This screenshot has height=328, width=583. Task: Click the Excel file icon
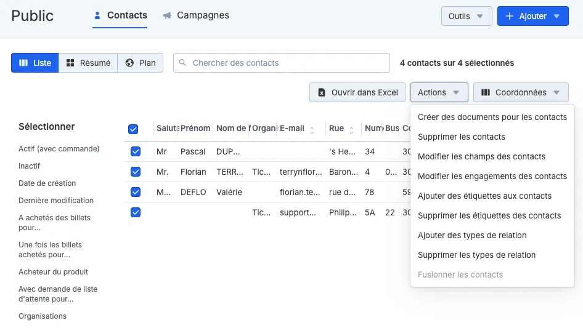click(x=322, y=92)
